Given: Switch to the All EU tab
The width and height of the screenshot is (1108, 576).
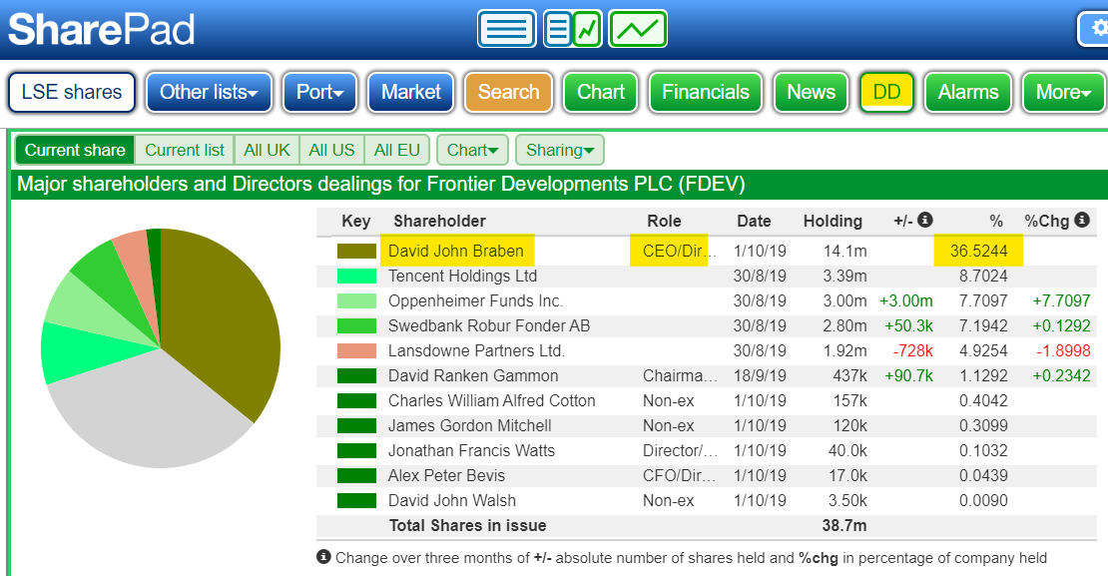Looking at the screenshot, I should [x=397, y=150].
